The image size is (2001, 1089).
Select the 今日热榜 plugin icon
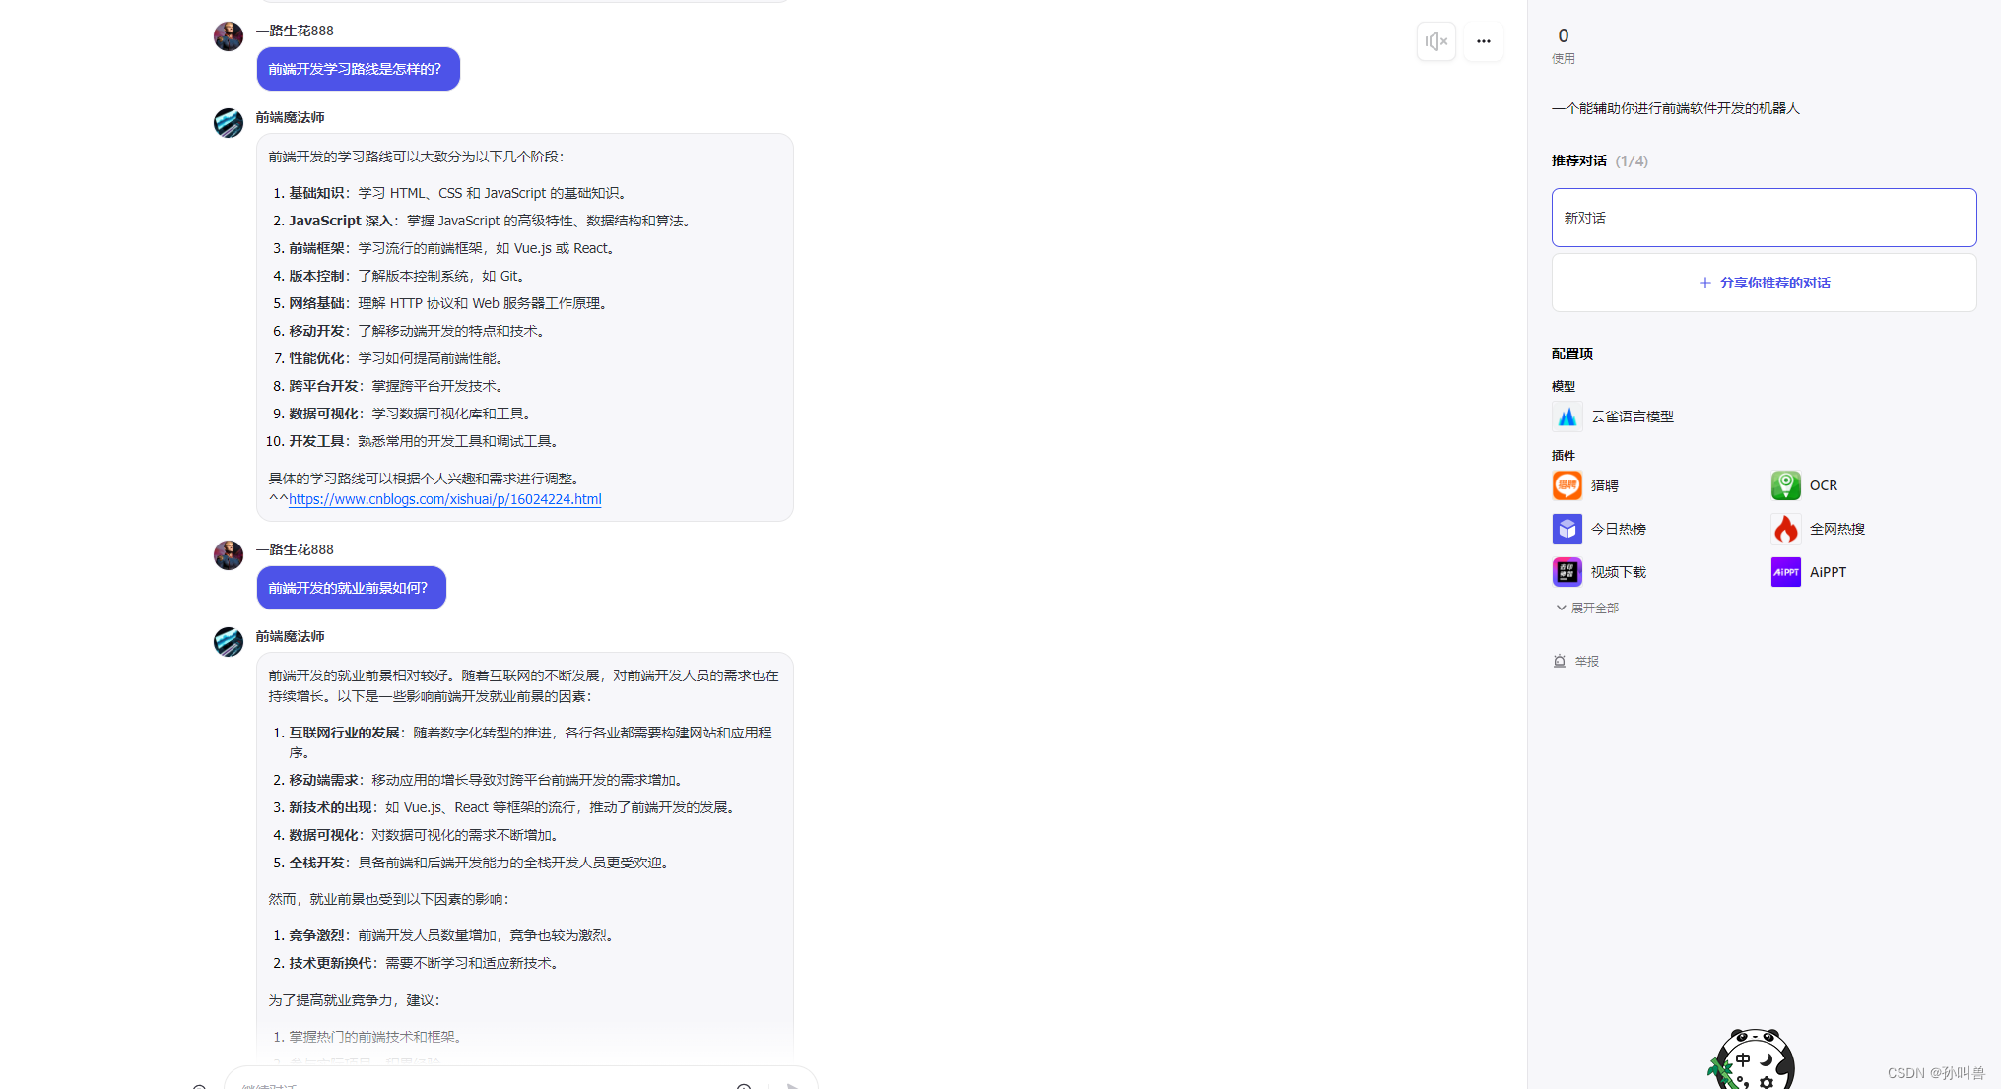[1567, 529]
